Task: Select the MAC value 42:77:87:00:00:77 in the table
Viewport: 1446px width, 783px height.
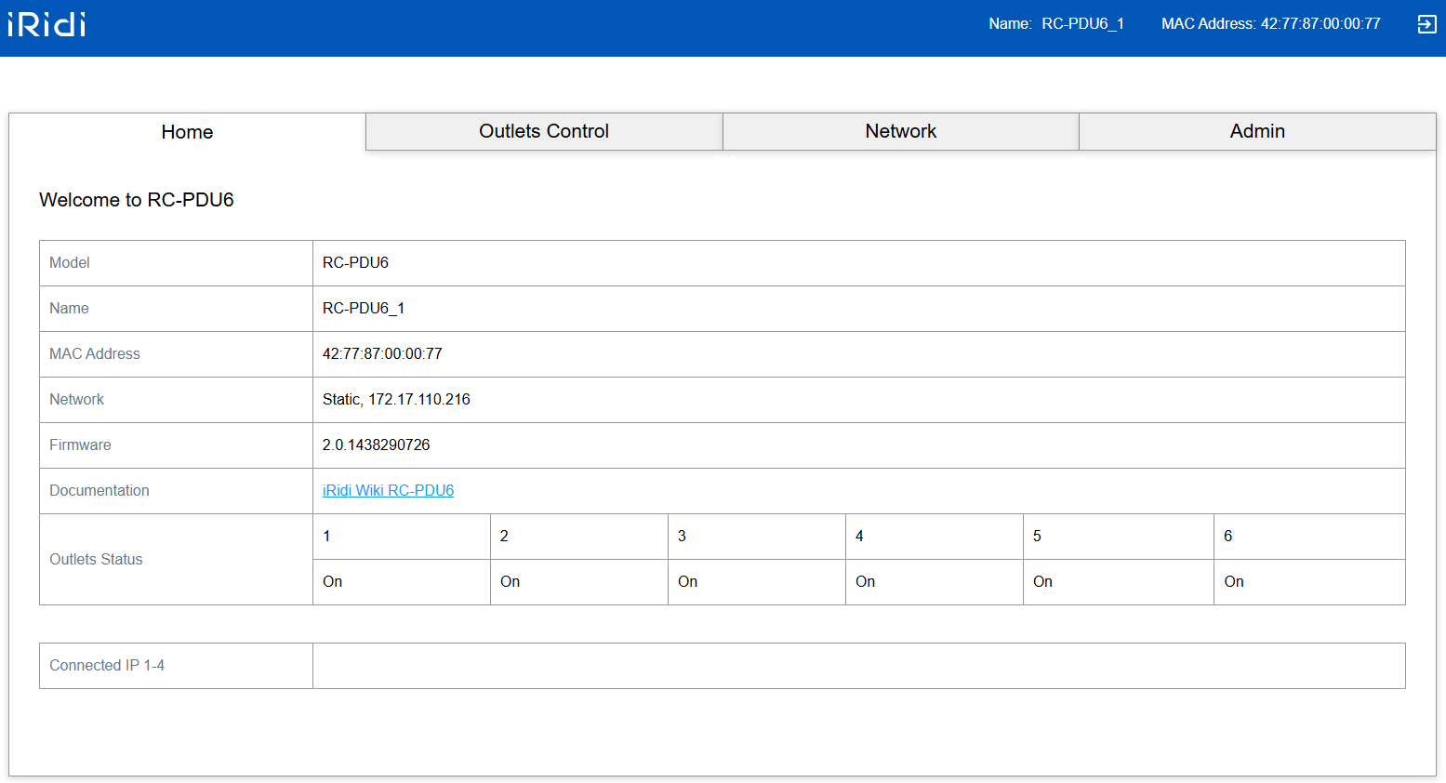Action: tap(382, 354)
